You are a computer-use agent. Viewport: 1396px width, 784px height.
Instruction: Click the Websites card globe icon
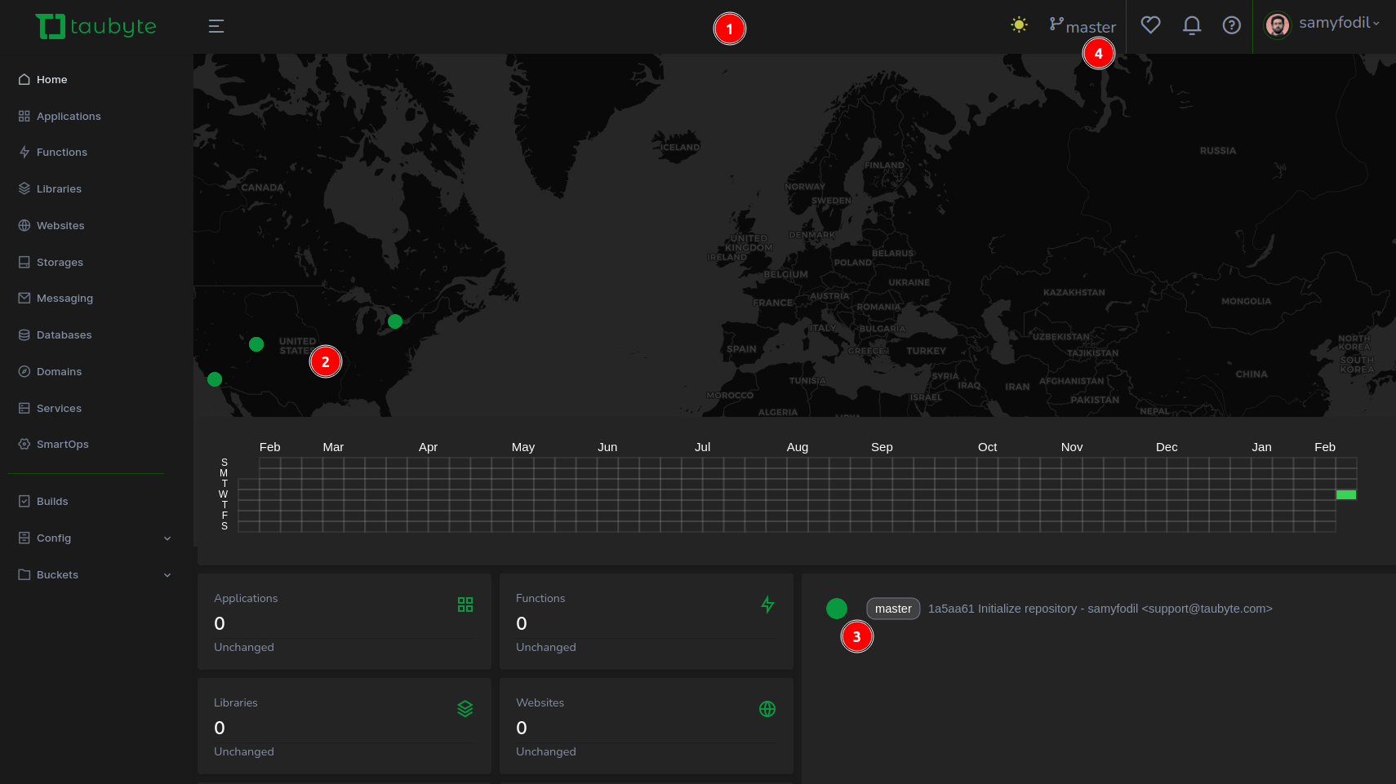[x=767, y=709]
